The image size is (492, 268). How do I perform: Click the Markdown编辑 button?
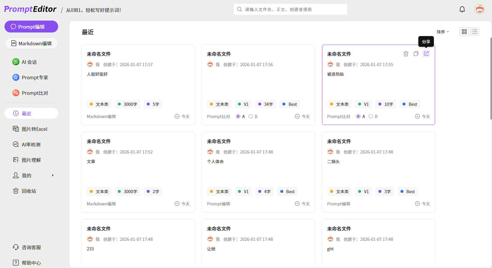coord(31,43)
